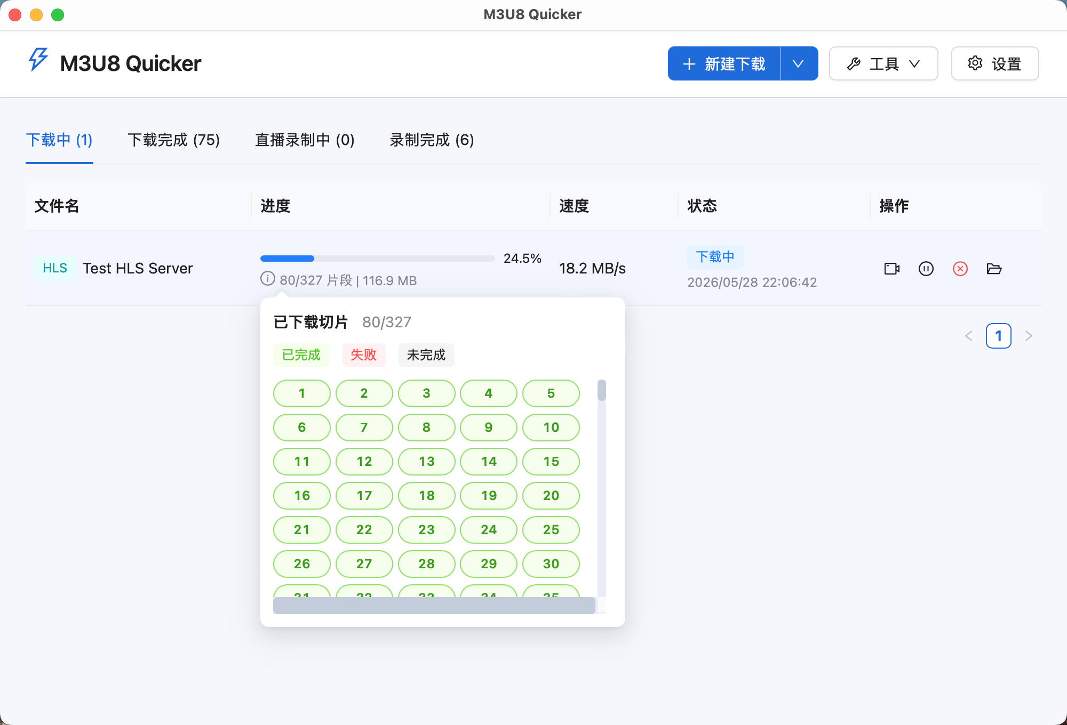Click segment 13 chip

pyautogui.click(x=426, y=462)
